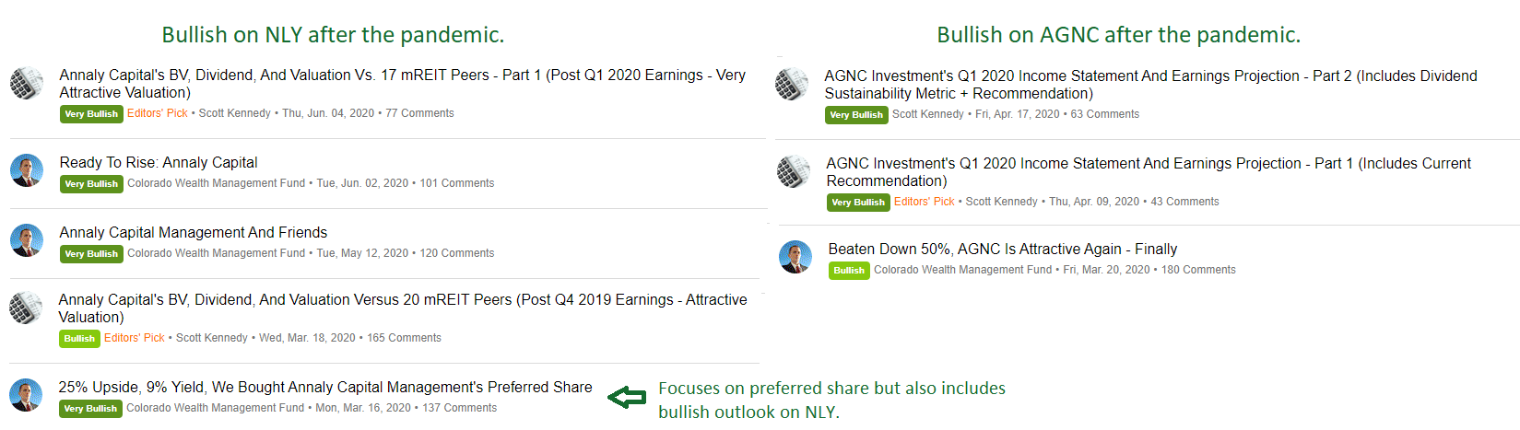Click Editors' Pick label on Apr. 09, 2020 article
The image size is (1520, 430).
pos(925,202)
